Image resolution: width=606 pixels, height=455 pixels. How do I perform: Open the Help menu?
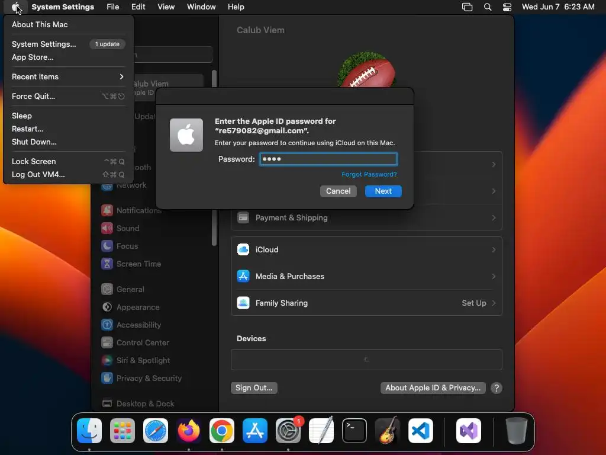tap(236, 7)
